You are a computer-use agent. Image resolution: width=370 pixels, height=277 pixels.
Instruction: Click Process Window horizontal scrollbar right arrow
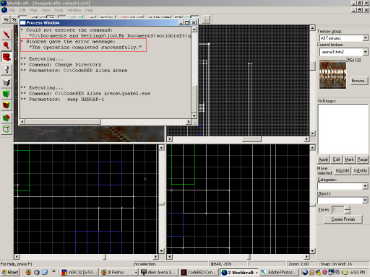(189, 122)
